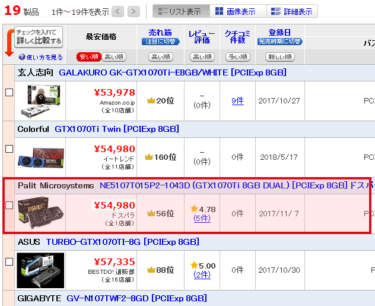375x306 pixels.
Task: Sort price by 高い順 highest
Action: 114,57
